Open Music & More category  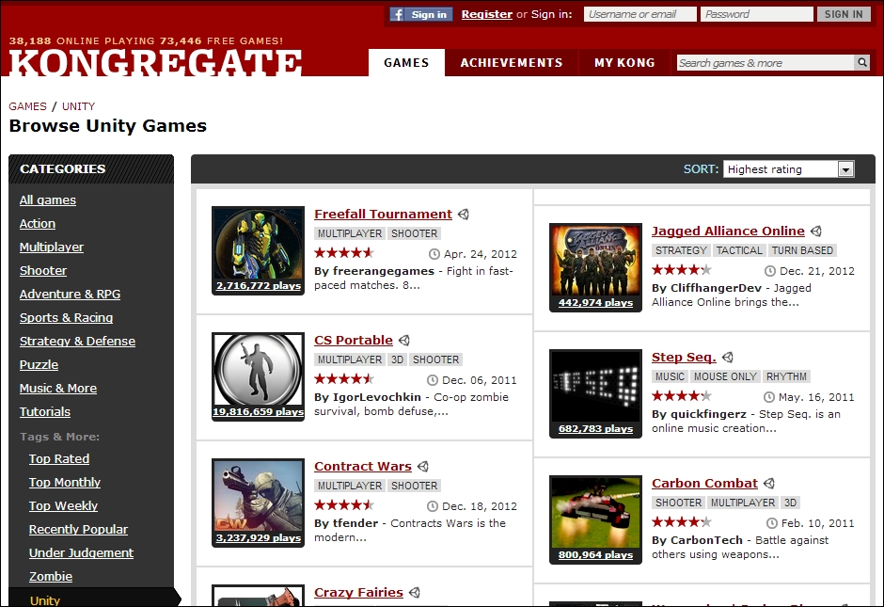pos(58,389)
